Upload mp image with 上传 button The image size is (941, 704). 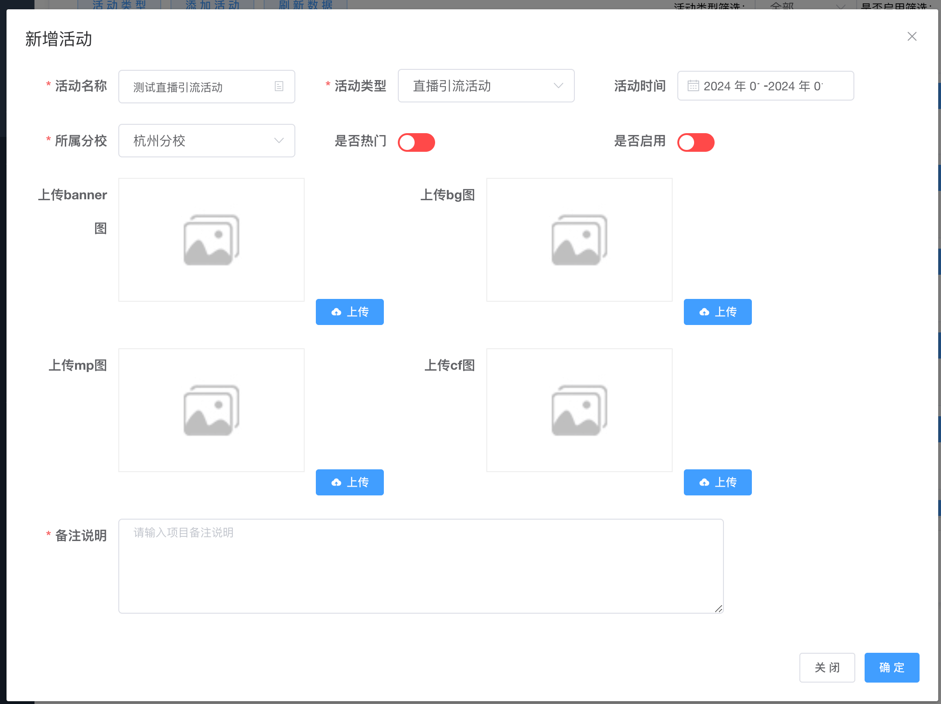pos(349,482)
